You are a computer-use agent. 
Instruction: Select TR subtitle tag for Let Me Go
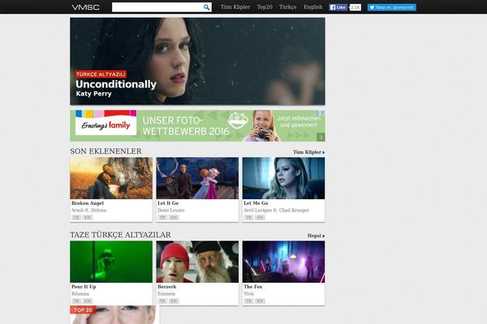248,217
